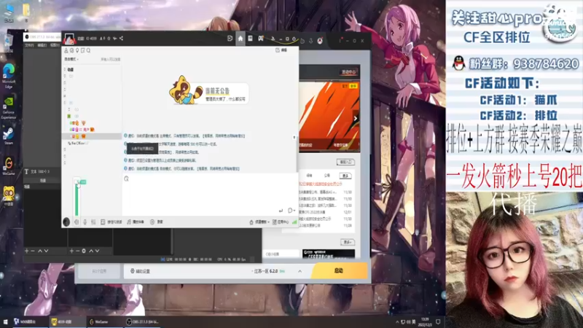
Task: Open the free mode dropdown
Action: 71,59
